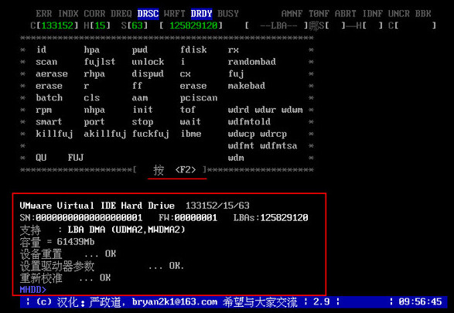Screen dimensions: 454x313
Task: Select the 'fdisk' command
Action: (x=193, y=49)
